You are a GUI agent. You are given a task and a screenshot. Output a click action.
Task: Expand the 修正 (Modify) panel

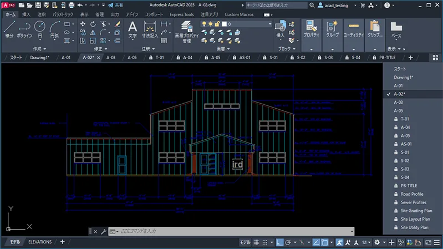click(100, 49)
